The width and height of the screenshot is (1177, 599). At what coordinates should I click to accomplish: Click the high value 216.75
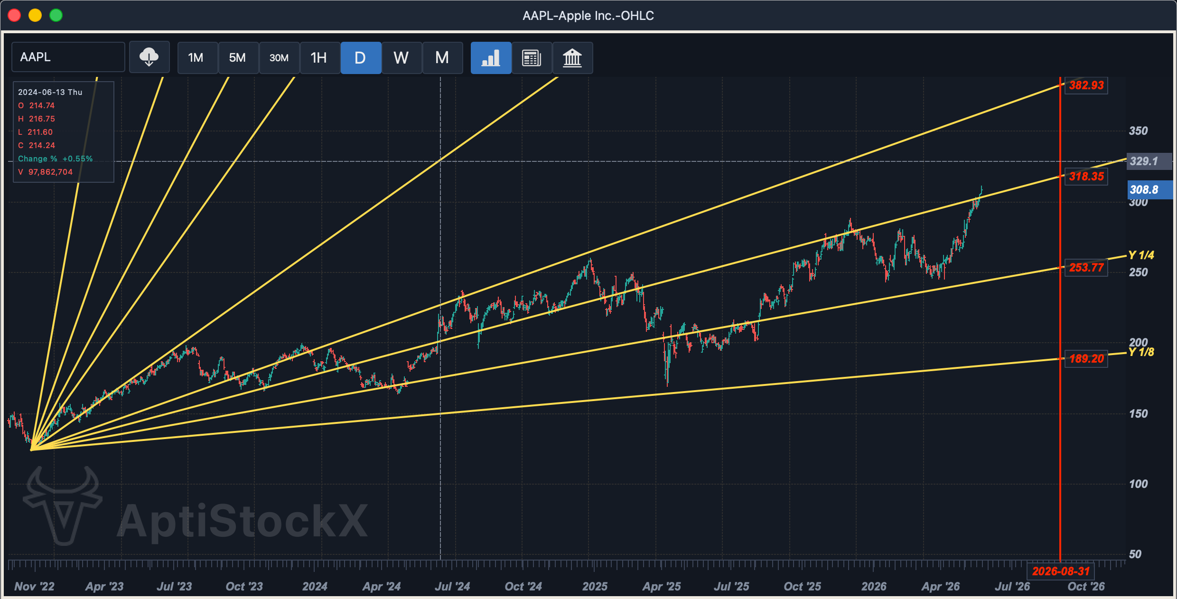(x=42, y=119)
